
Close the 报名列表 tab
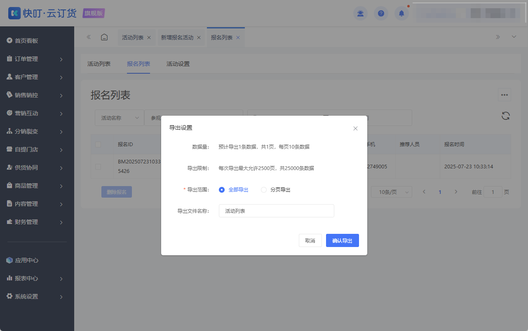pyautogui.click(x=238, y=37)
